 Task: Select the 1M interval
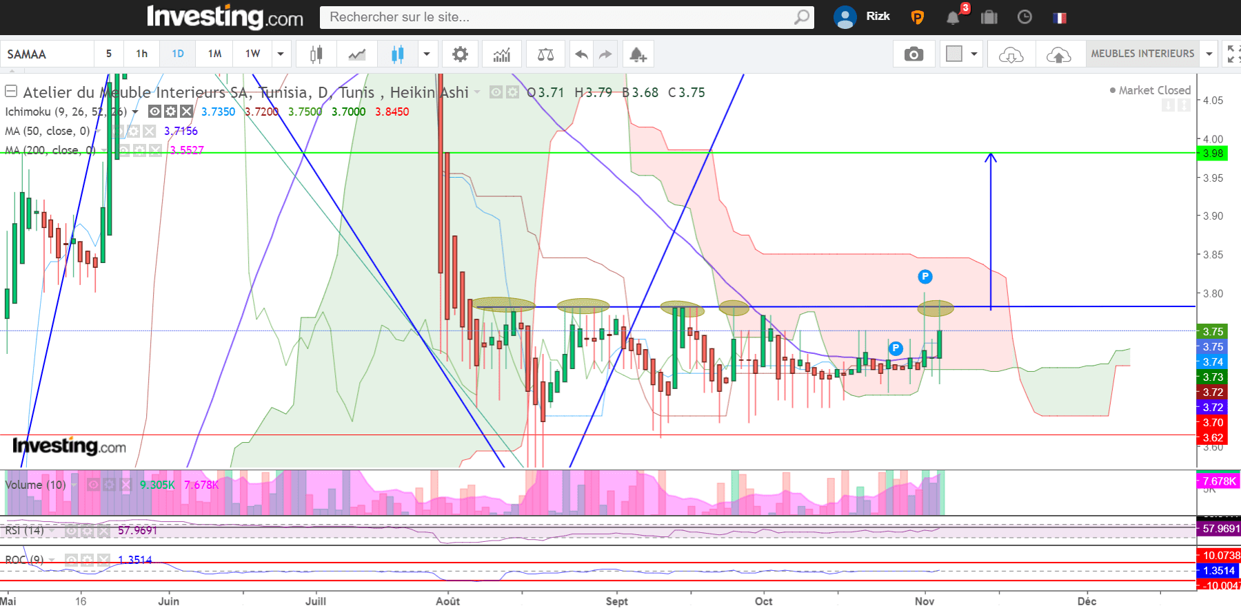point(214,54)
